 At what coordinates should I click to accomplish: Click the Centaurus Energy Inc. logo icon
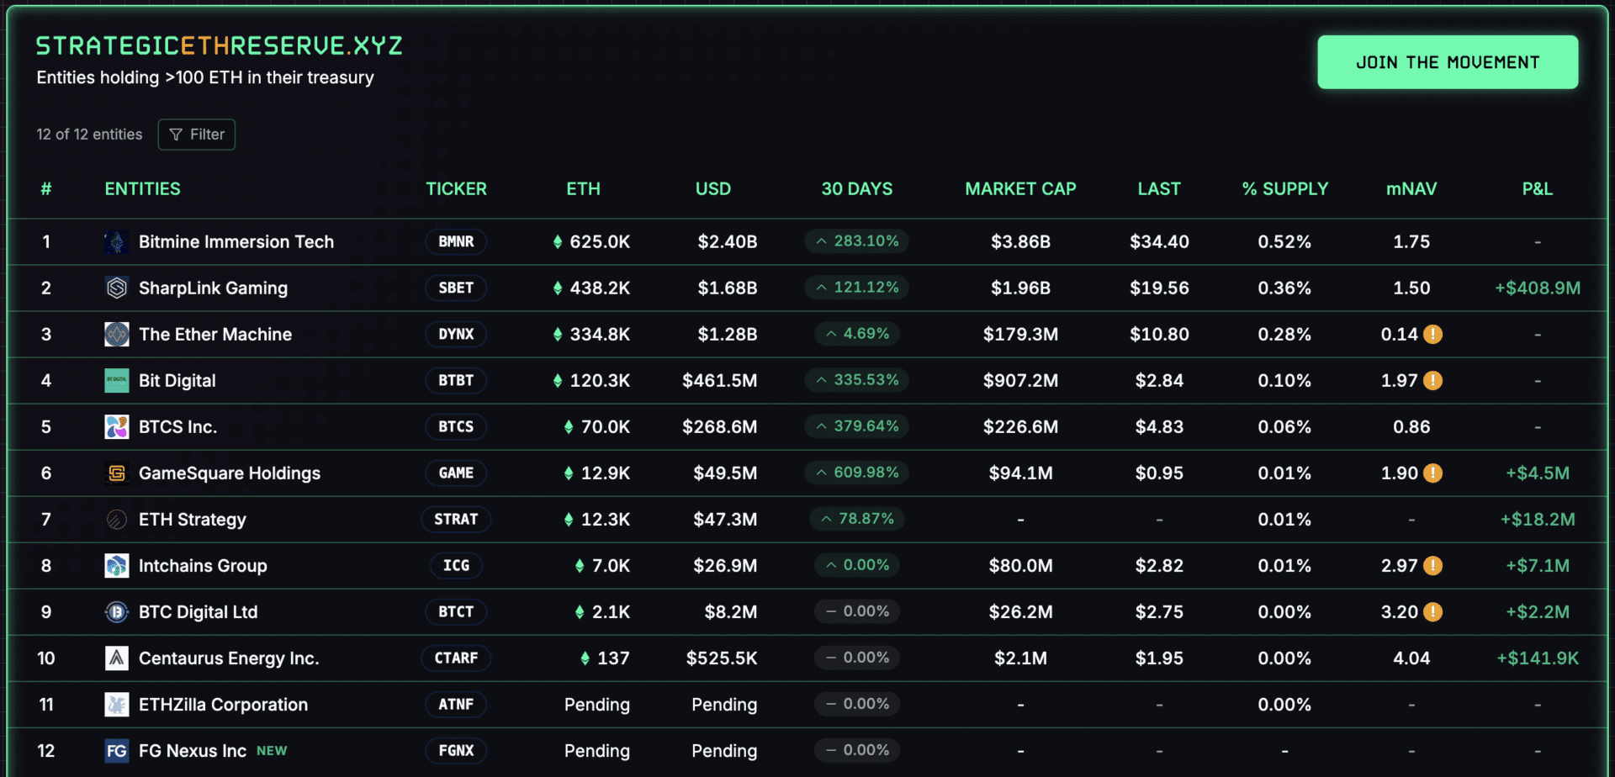click(117, 658)
